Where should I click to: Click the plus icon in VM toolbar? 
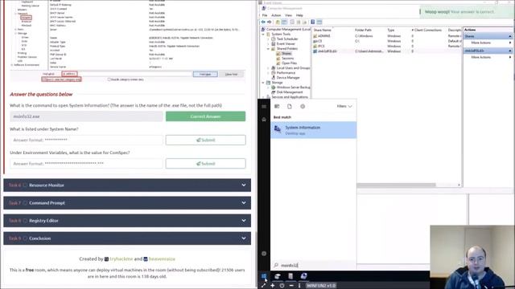tap(273, 286)
